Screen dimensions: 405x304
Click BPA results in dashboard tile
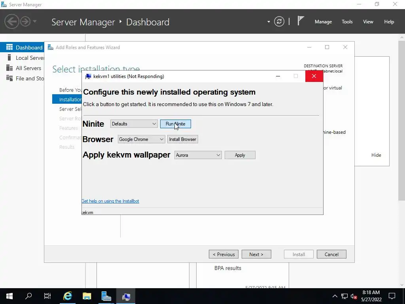point(227,268)
